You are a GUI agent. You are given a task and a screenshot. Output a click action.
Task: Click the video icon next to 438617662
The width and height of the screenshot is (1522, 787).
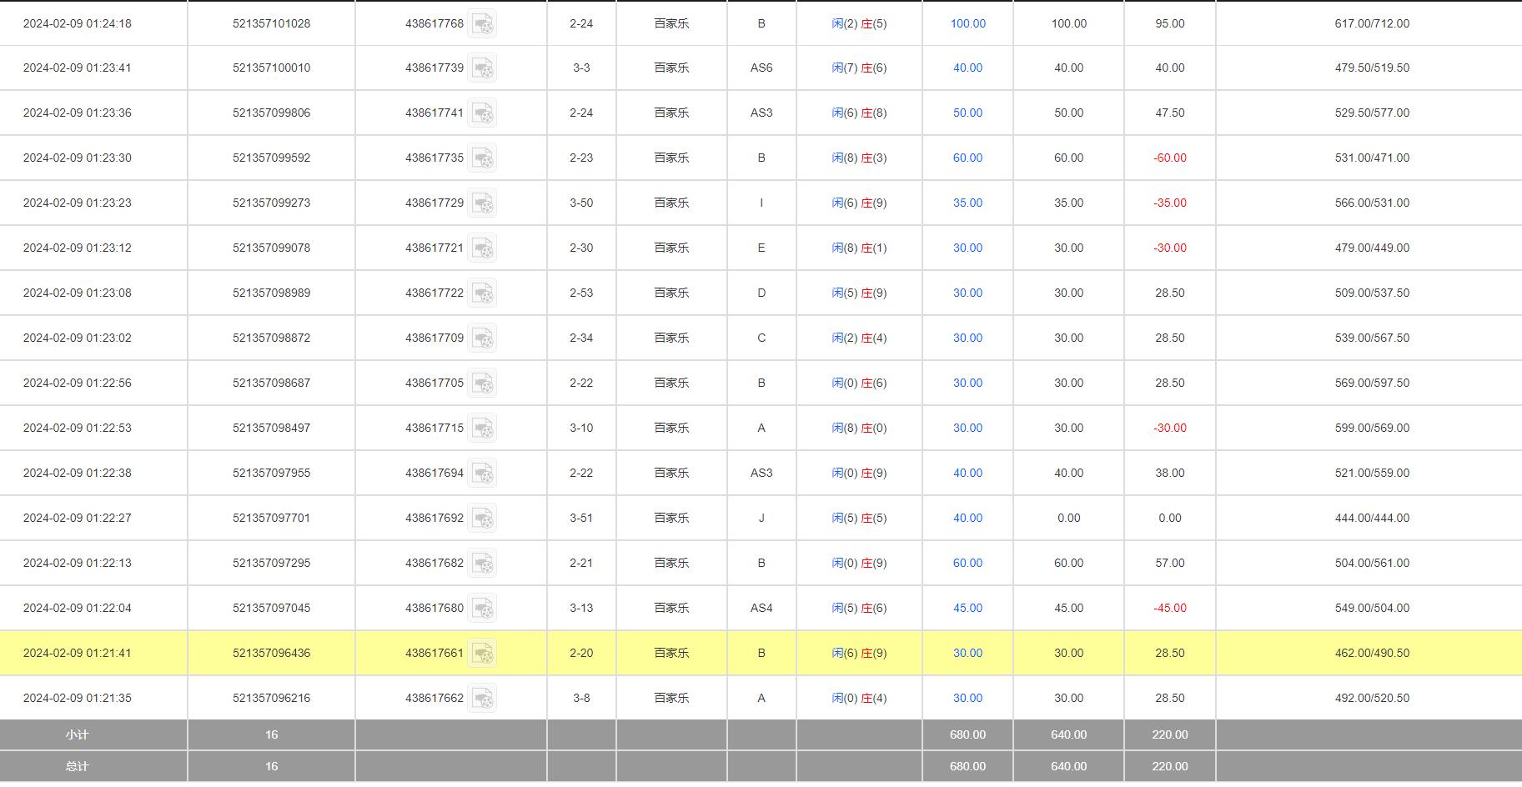click(x=482, y=699)
